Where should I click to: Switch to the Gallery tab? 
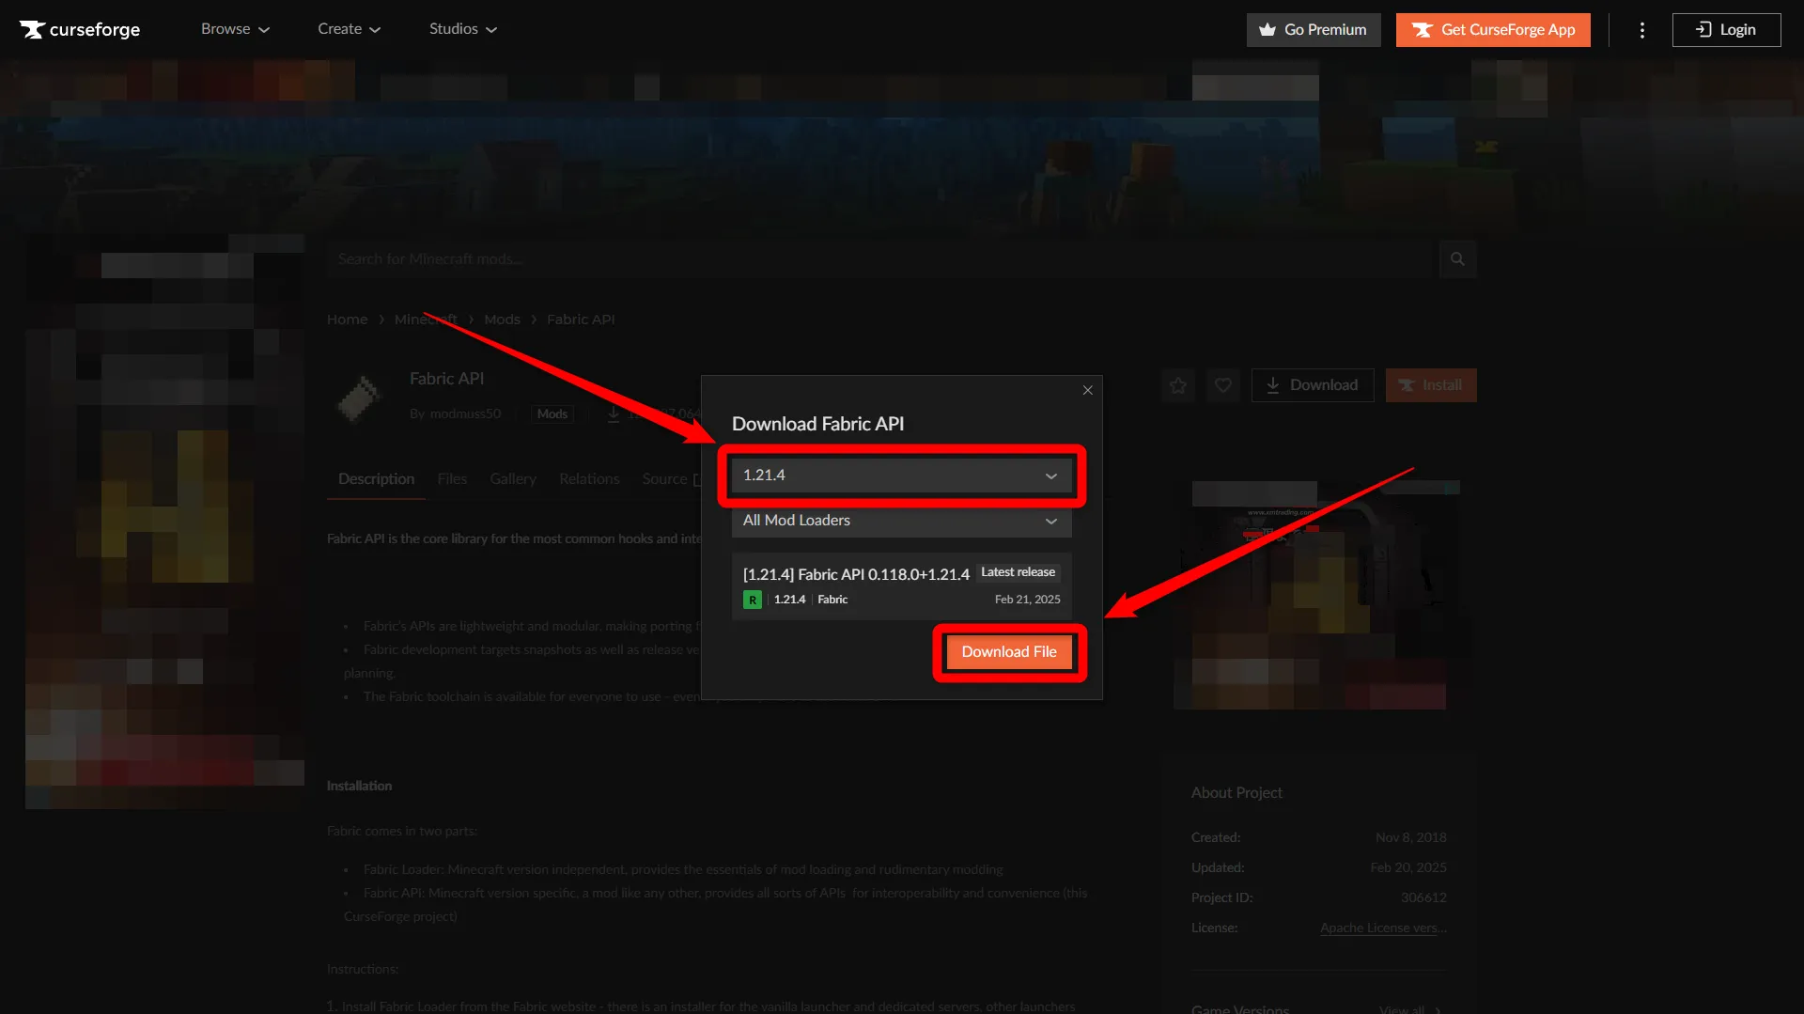click(x=513, y=479)
